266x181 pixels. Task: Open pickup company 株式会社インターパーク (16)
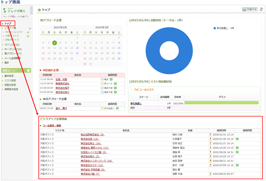click(x=97, y=161)
